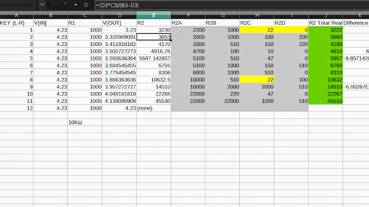
Task: Open the Function Wizard (fx) icon
Action: tap(55, 5)
